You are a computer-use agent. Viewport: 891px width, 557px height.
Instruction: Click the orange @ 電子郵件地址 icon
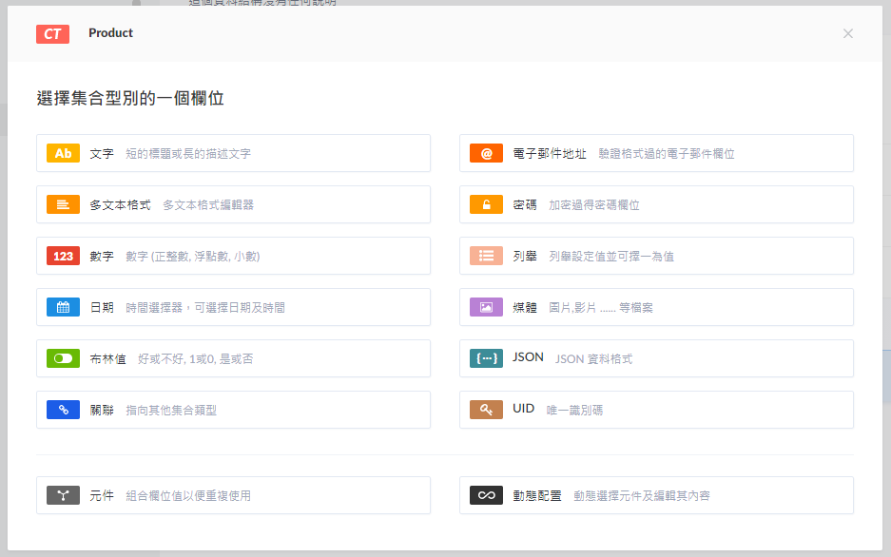pos(486,153)
